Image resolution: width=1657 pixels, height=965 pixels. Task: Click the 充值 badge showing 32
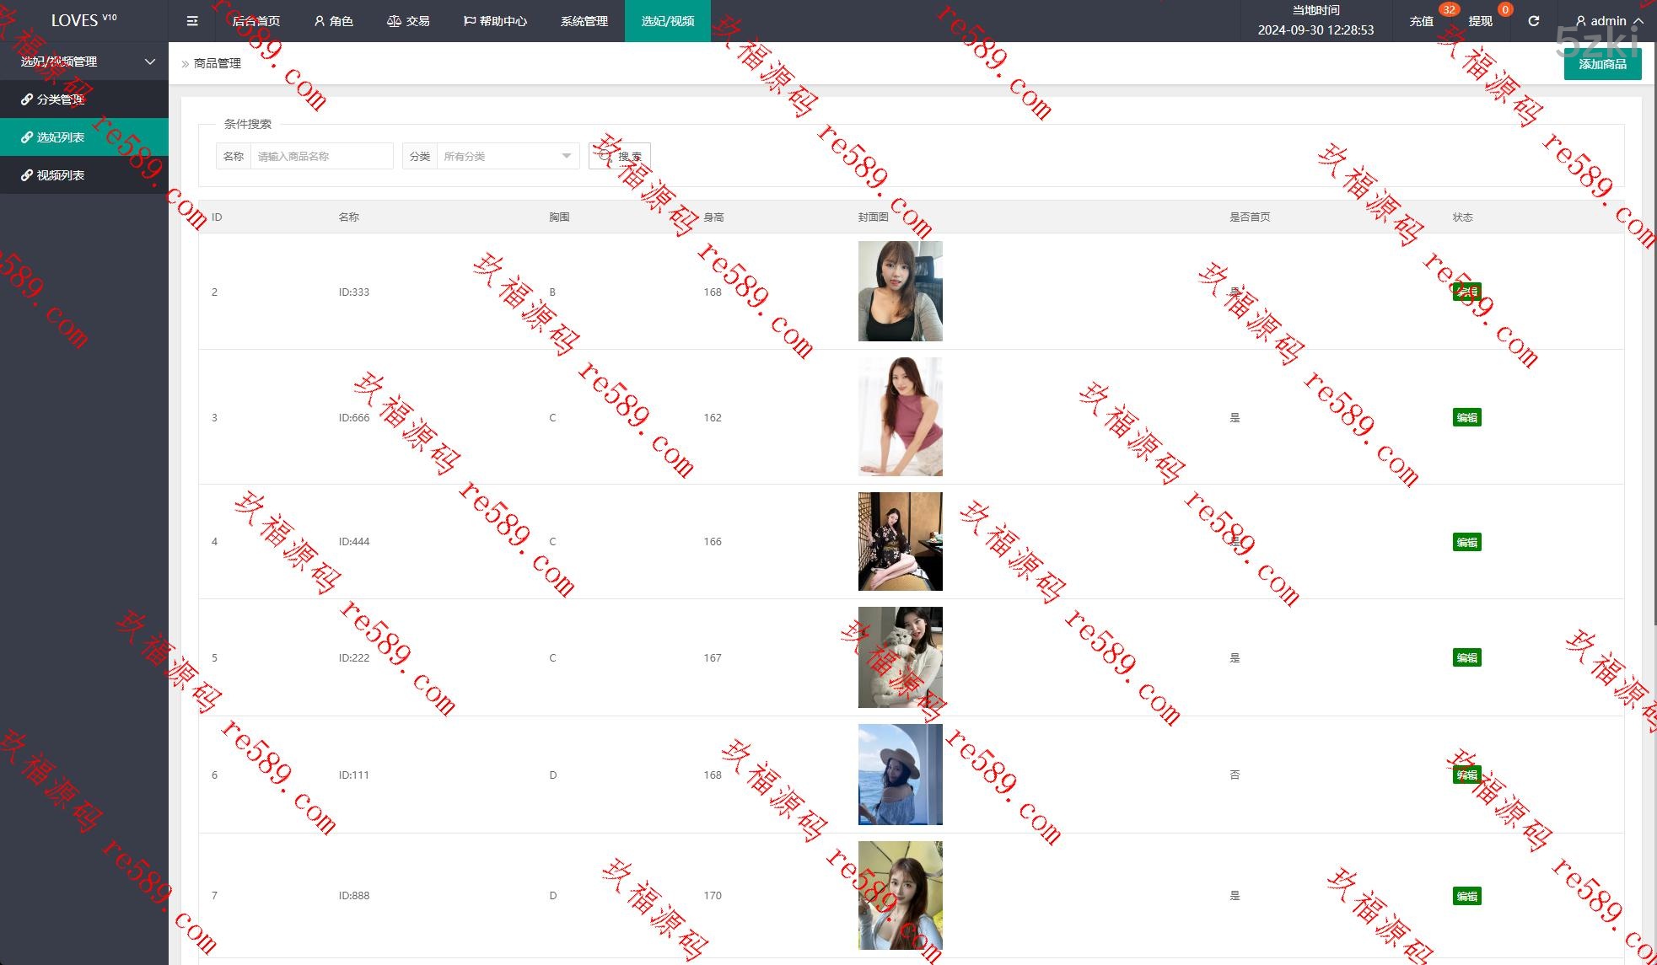coord(1448,10)
